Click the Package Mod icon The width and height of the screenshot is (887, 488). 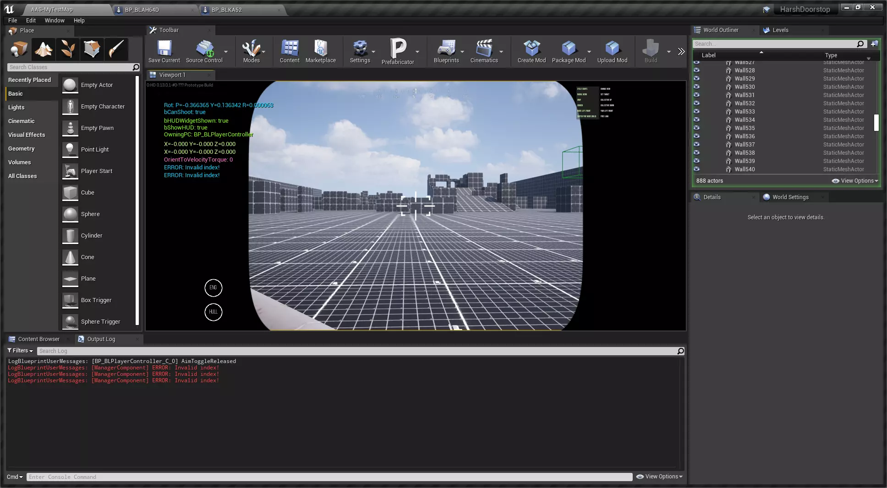click(x=569, y=49)
